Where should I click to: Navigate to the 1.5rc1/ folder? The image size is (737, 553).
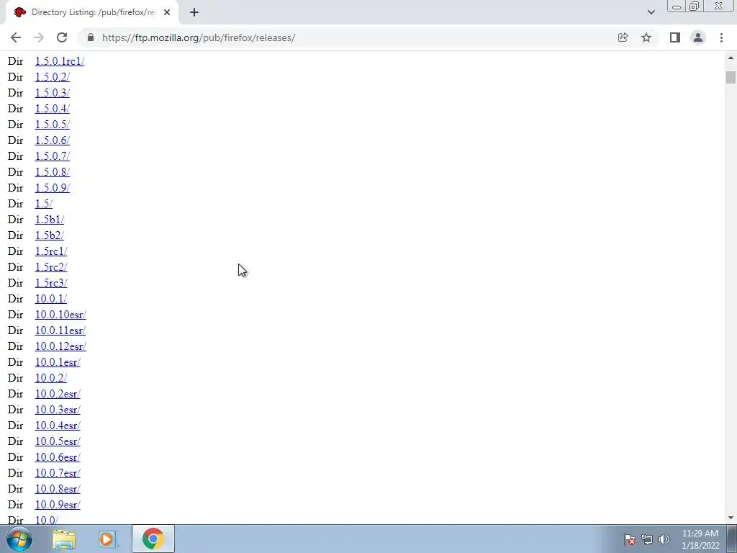[x=51, y=251]
